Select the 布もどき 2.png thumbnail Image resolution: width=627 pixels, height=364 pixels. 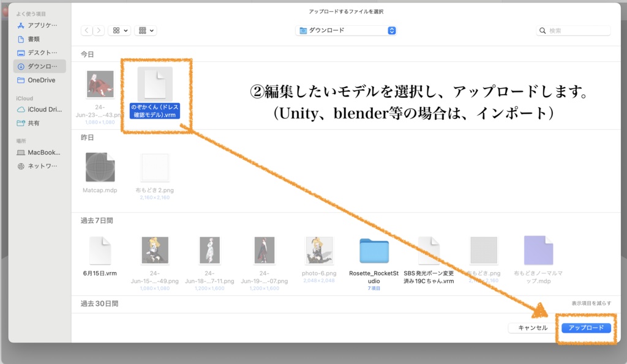click(155, 167)
